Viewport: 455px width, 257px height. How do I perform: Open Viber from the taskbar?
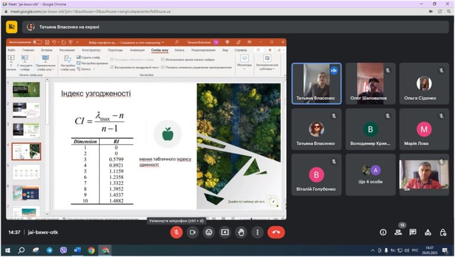point(63,250)
